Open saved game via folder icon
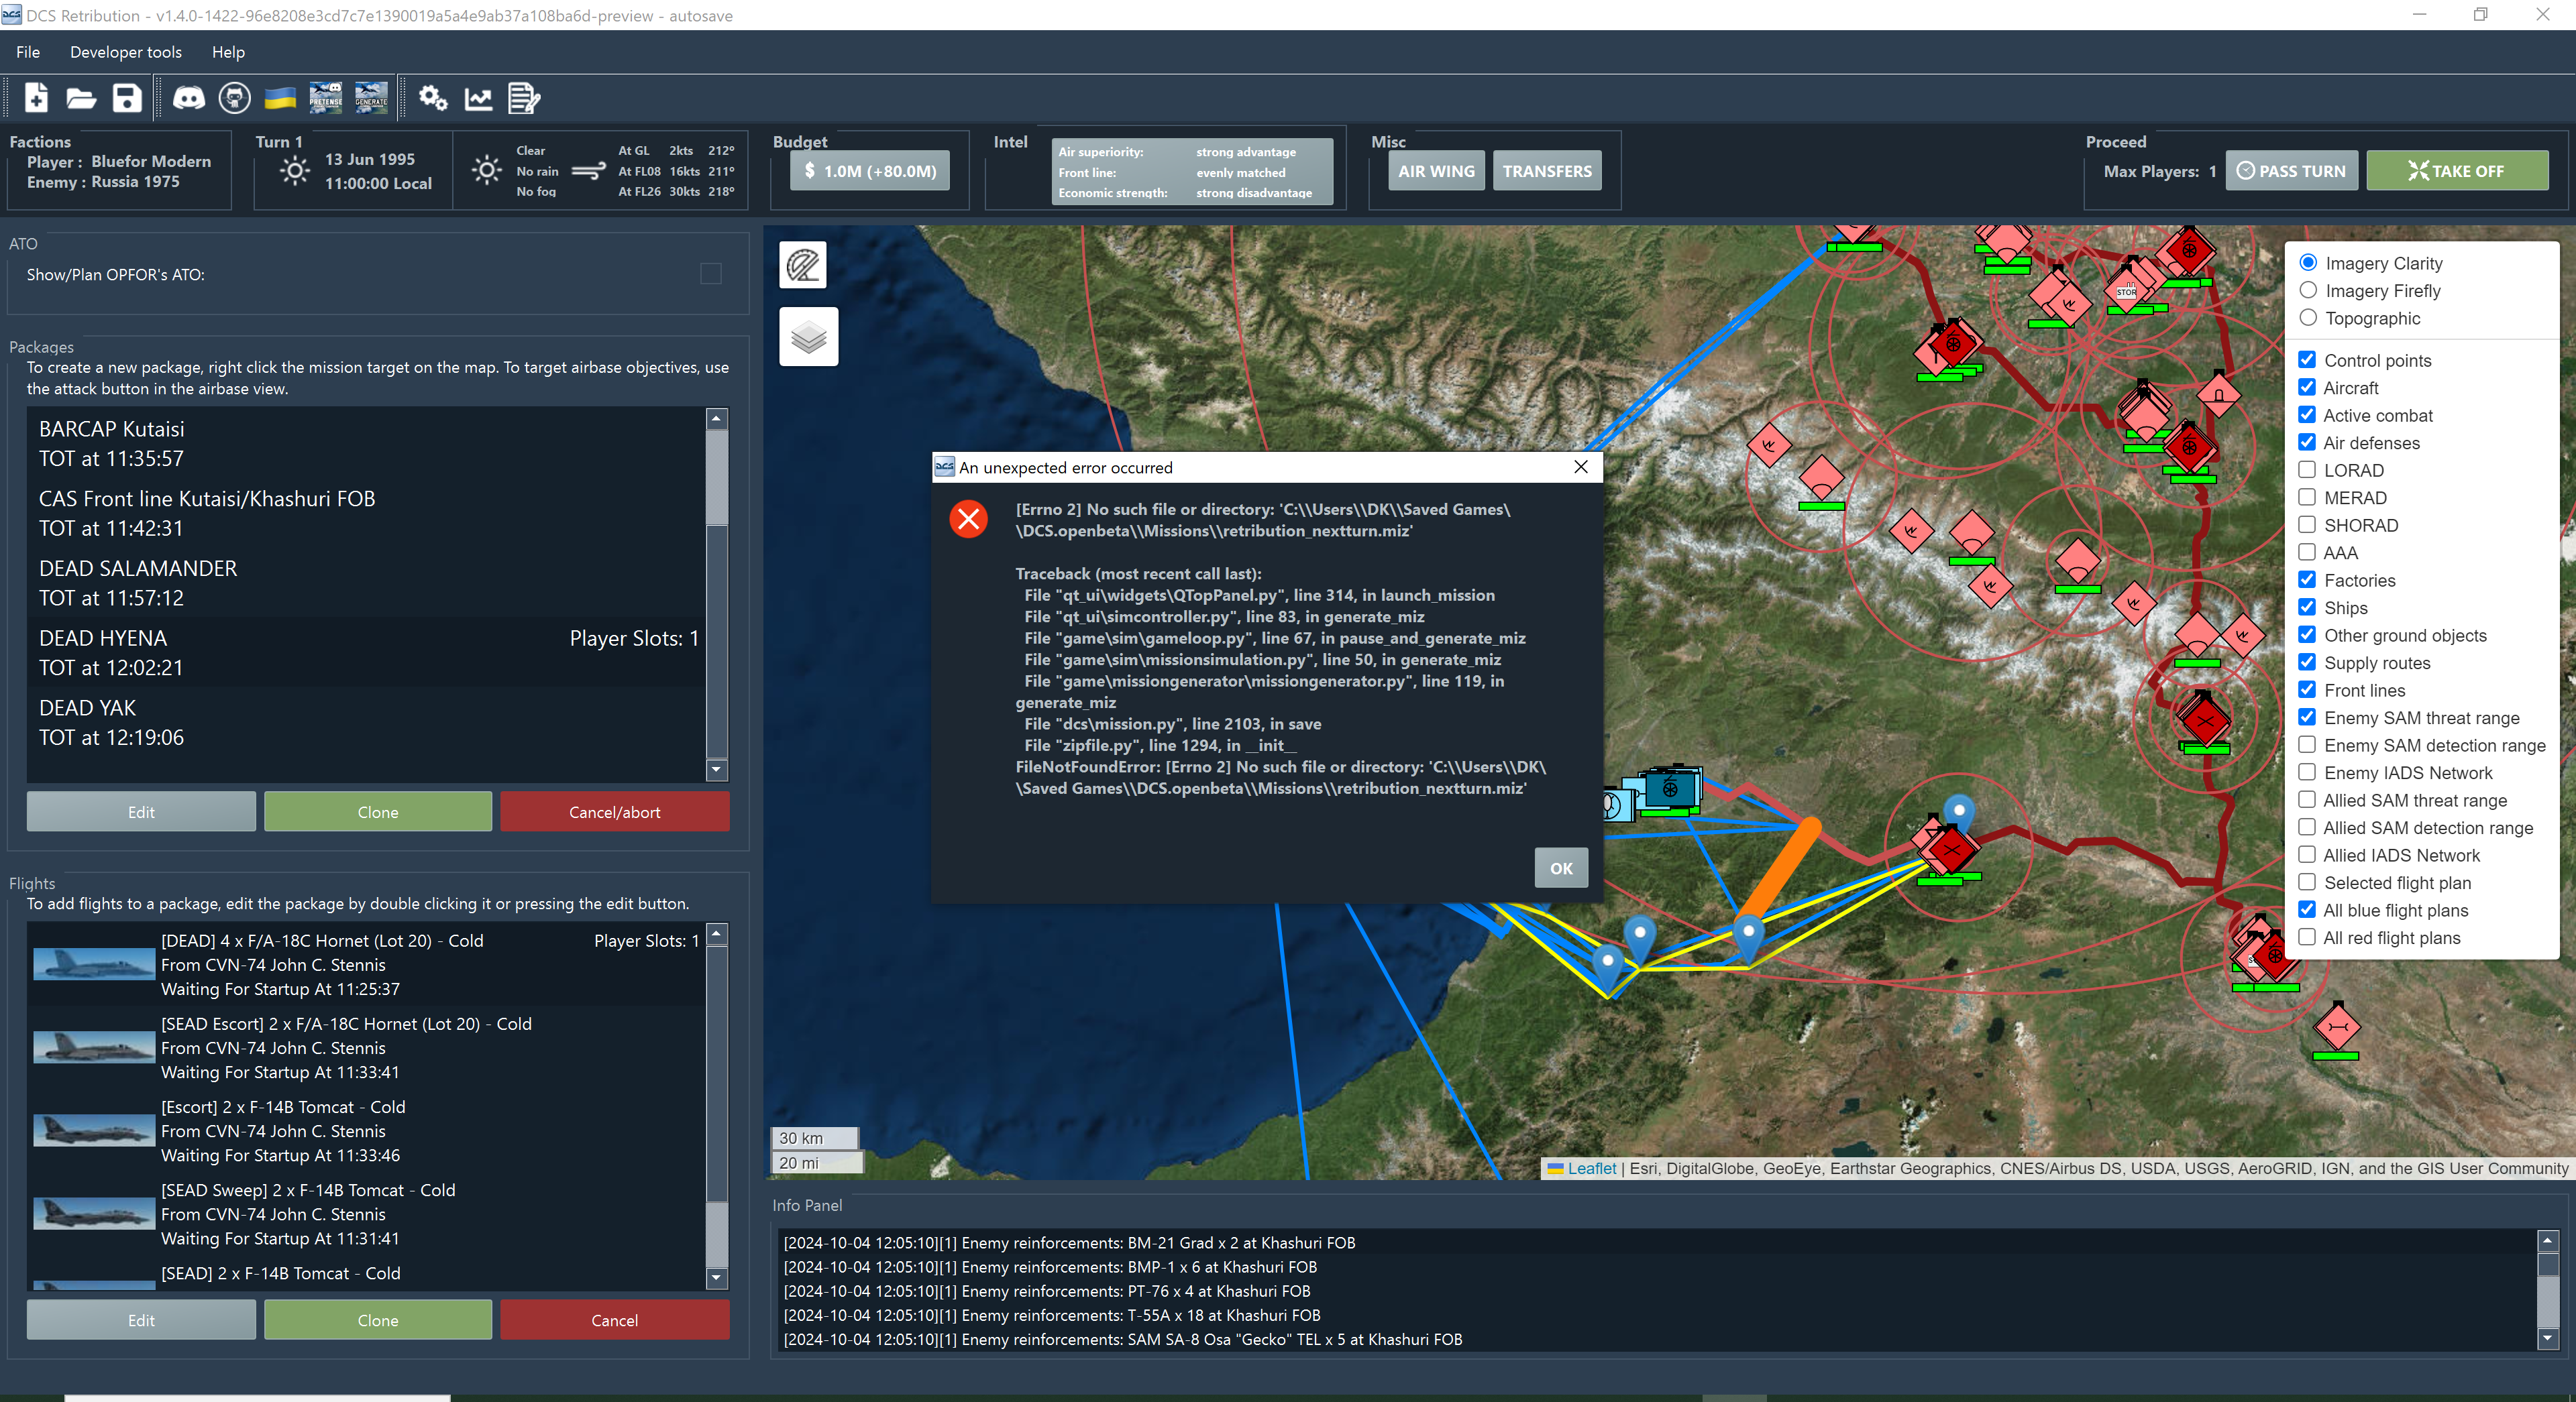2576x1402 pixels. (x=81, y=98)
